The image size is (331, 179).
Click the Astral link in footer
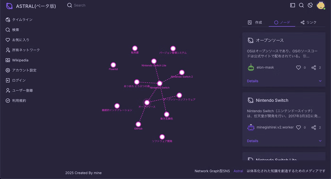click(238, 171)
